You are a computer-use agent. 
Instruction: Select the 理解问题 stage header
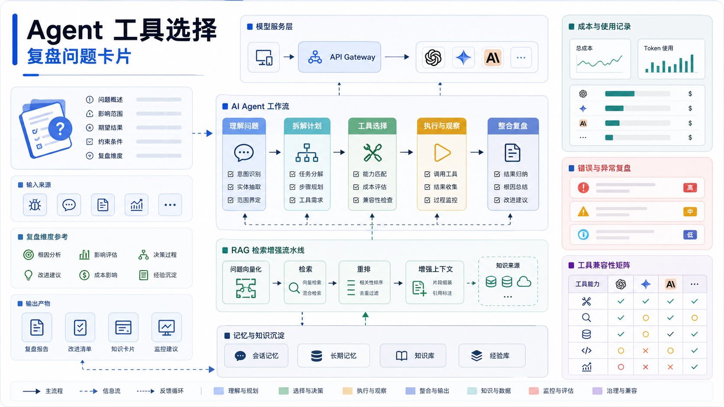tap(244, 126)
